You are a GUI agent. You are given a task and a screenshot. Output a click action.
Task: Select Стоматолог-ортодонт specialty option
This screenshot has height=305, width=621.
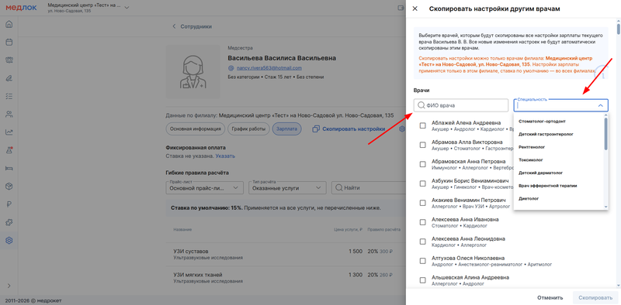pos(559,122)
